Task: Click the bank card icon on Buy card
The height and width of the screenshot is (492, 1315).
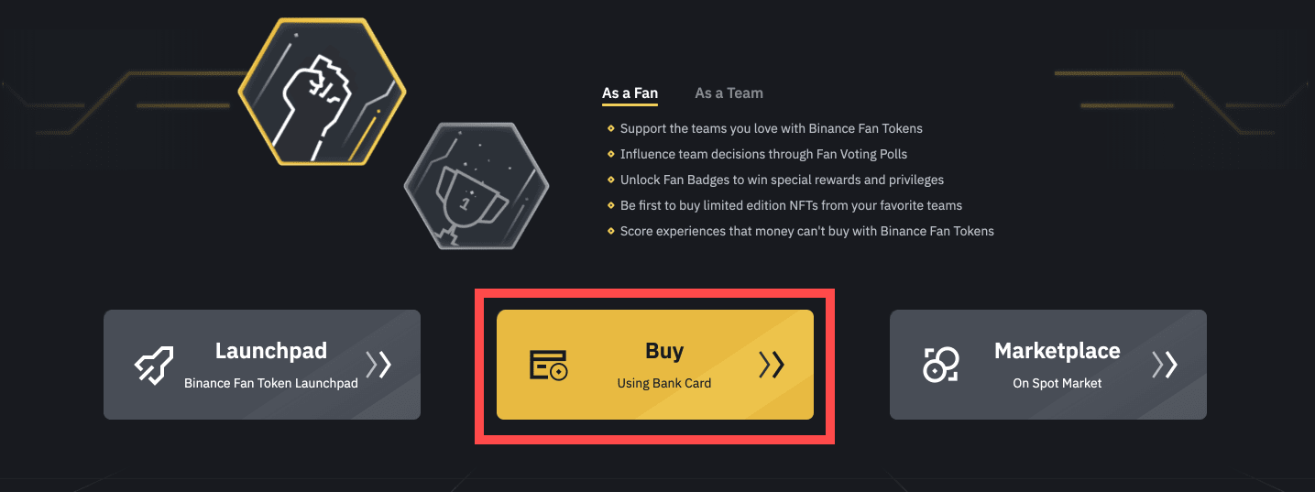Action: [x=548, y=365]
